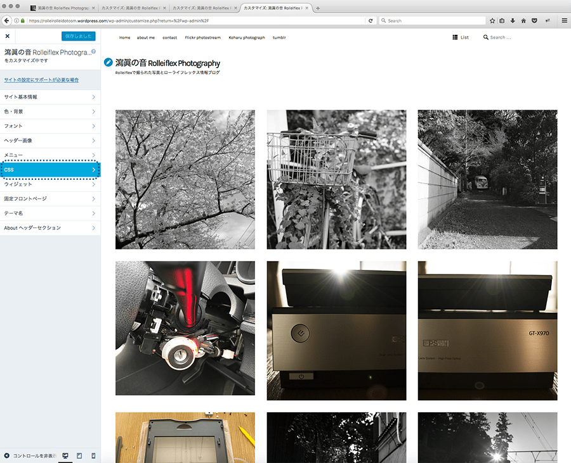Click the browser reload icon
Image resolution: width=571 pixels, height=463 pixels.
tap(371, 21)
